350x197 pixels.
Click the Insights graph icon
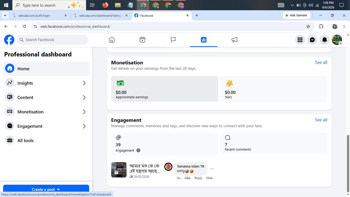pos(10,83)
